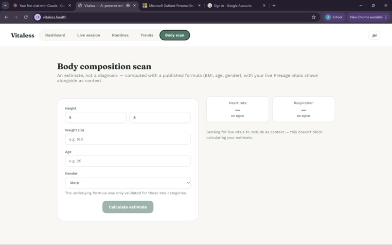Close the Microsoft Outlook tab

point(199,5)
